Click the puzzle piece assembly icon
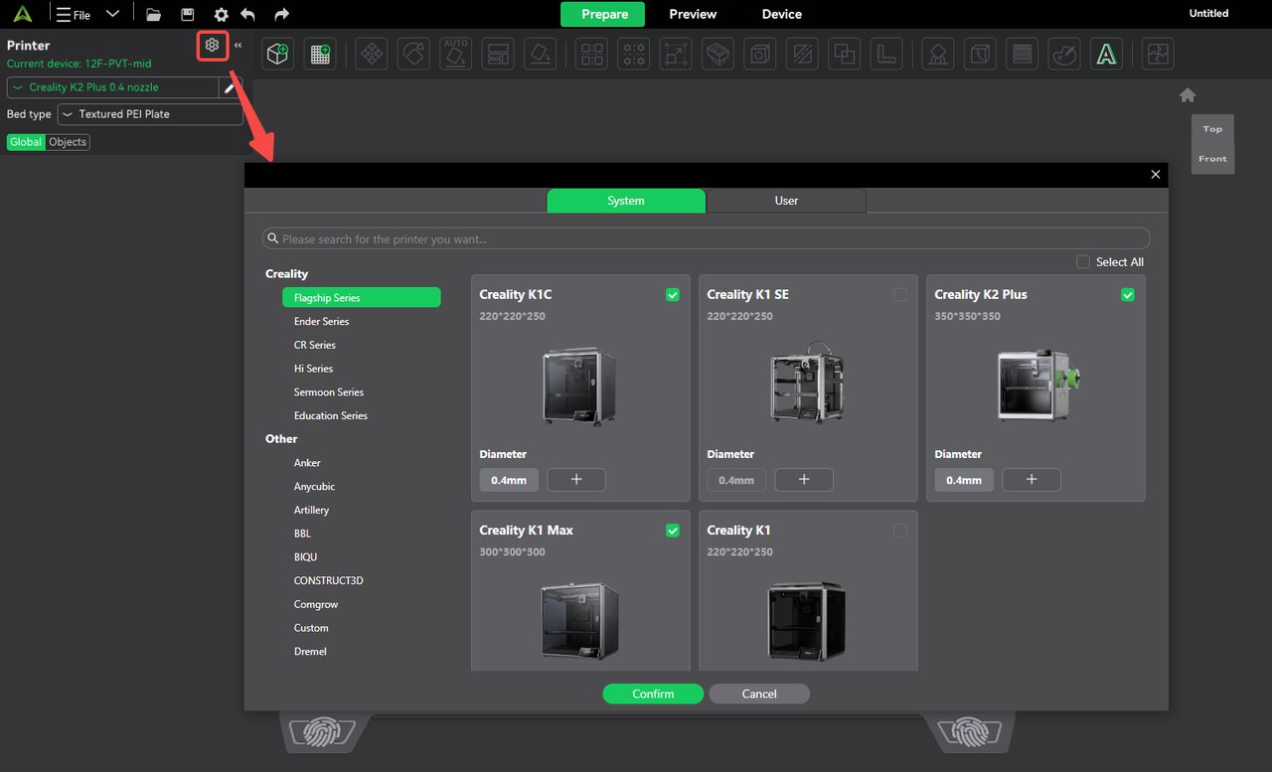Viewport: 1272px width, 772px height. click(1158, 55)
